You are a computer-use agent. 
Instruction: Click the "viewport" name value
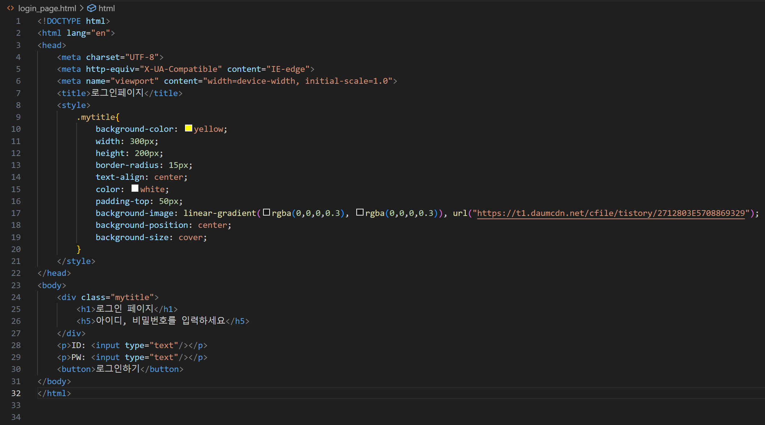(x=134, y=81)
